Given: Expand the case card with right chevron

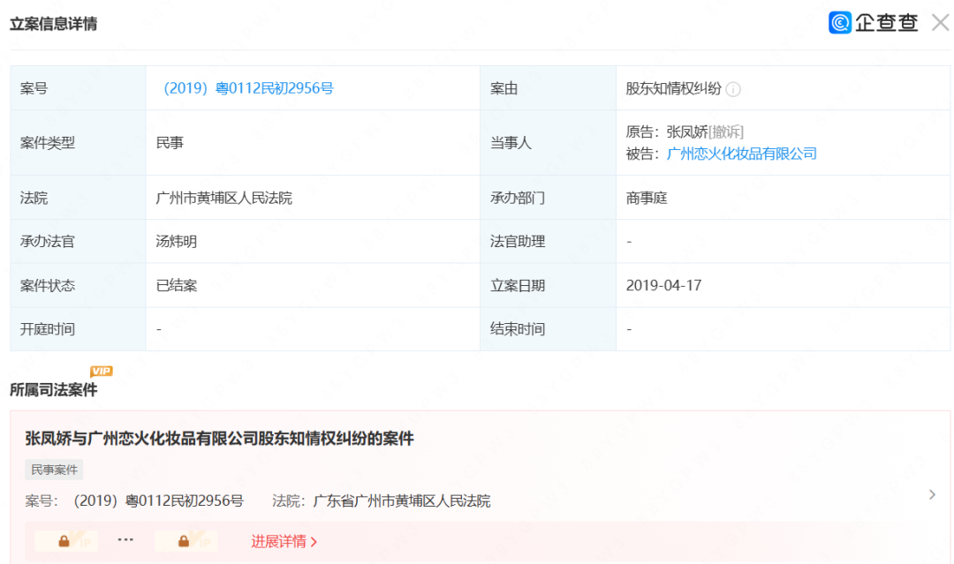Looking at the screenshot, I should coord(932,495).
